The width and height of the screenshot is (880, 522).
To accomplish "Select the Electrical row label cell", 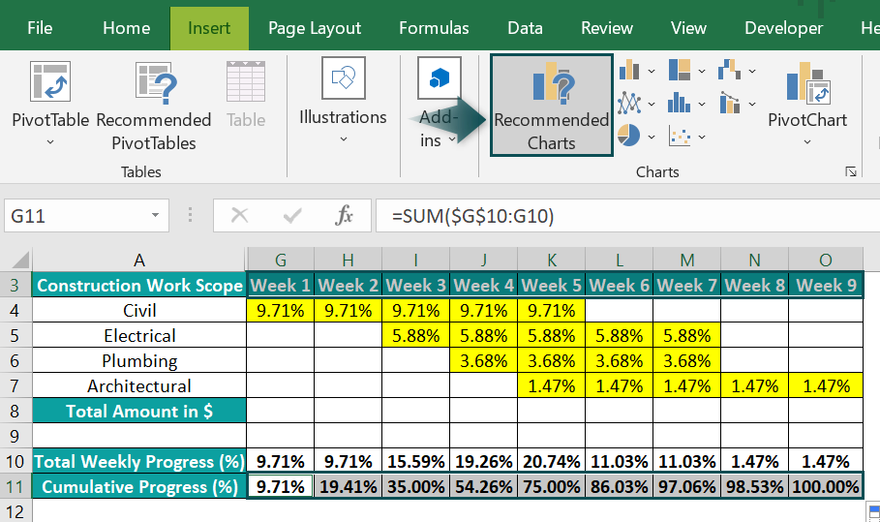I will 139,336.
